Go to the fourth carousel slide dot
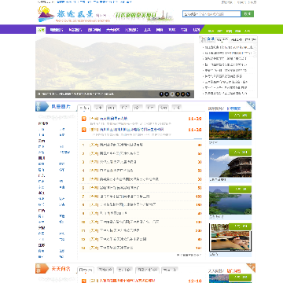This screenshot has height=283, width=283. tap(178, 94)
